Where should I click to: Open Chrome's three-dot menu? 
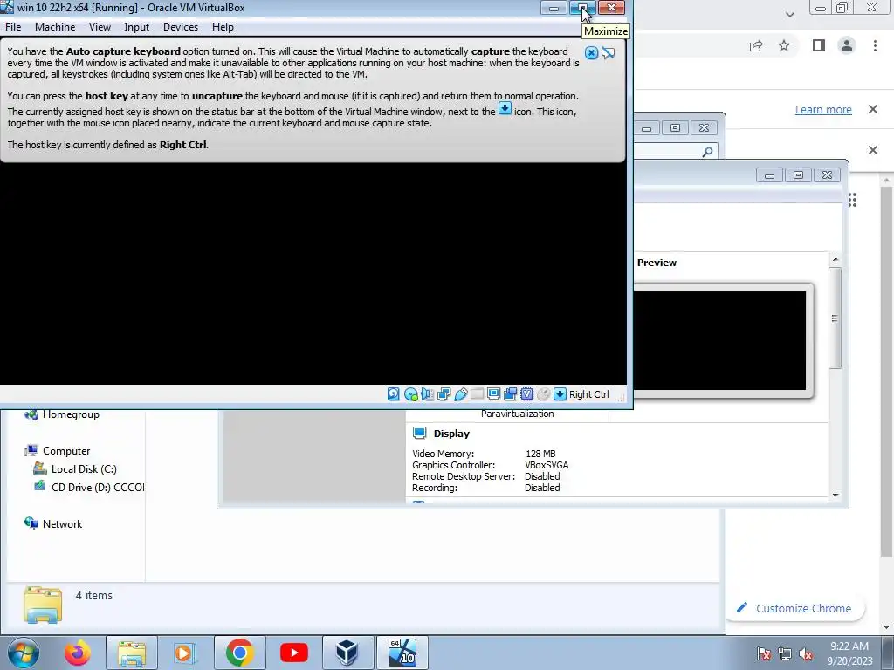click(875, 45)
